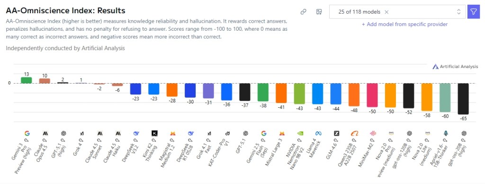
Task: Click the download chart image icon
Action: click(x=319, y=12)
